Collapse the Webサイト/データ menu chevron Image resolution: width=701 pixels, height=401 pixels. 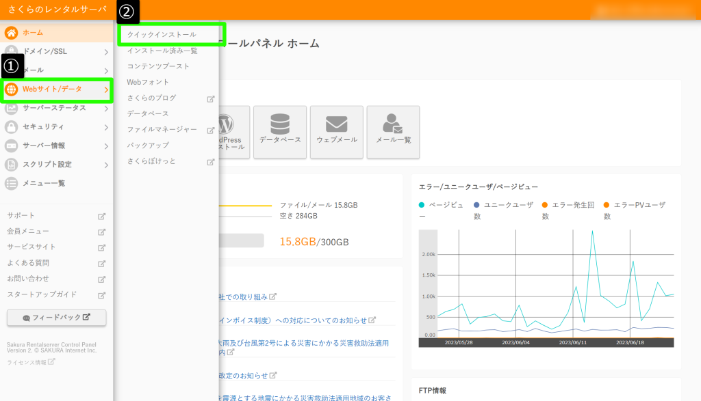coord(106,89)
